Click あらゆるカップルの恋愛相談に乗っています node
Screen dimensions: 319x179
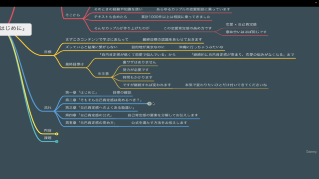point(193,9)
